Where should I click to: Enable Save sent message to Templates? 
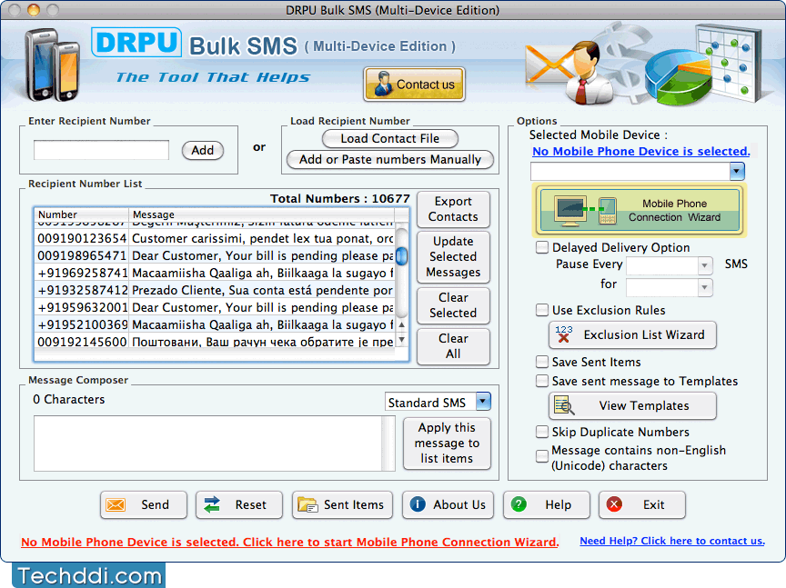(542, 381)
